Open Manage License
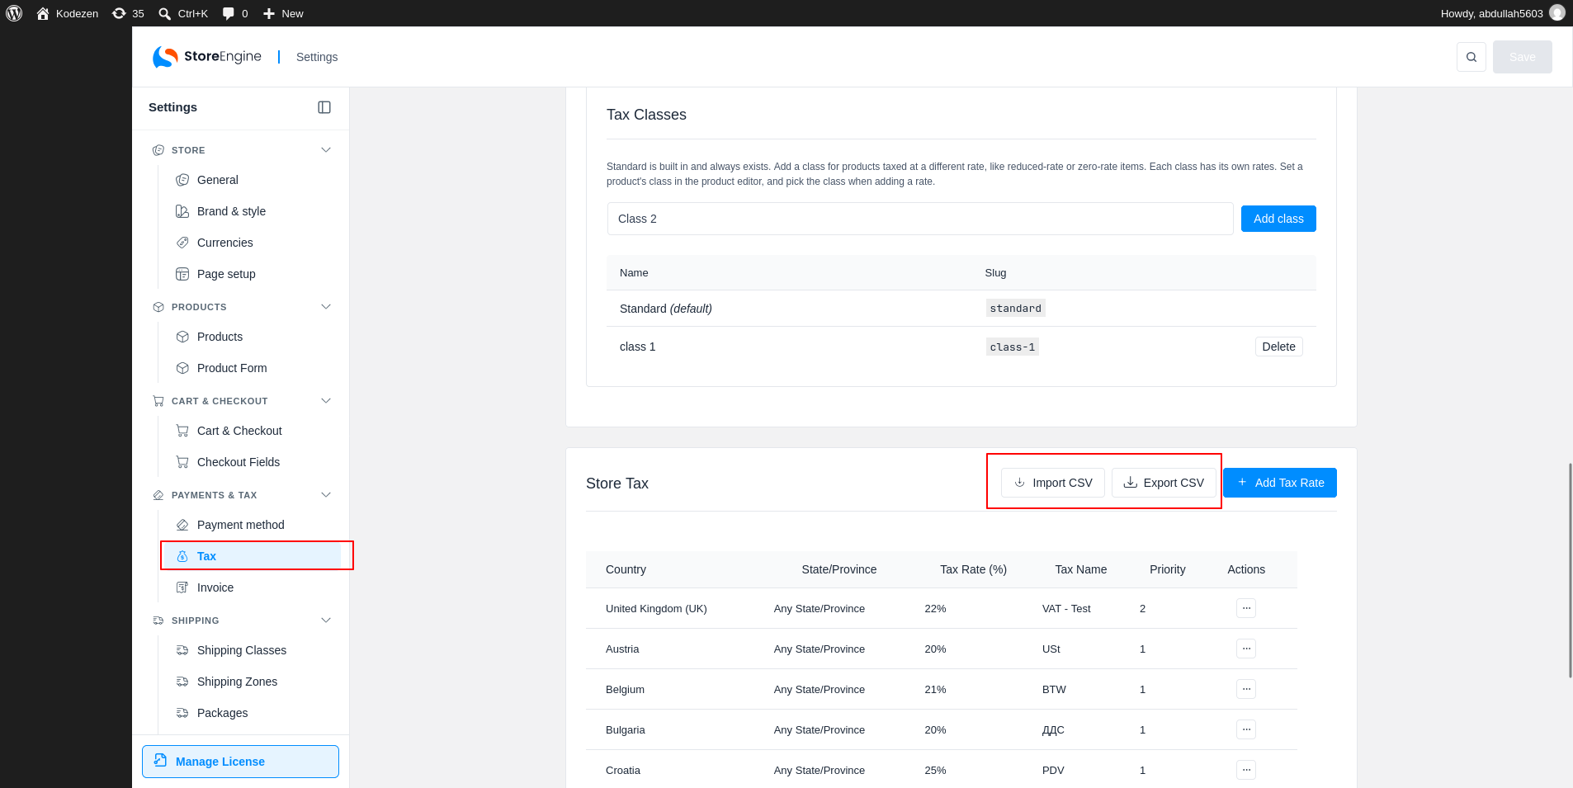The height and width of the screenshot is (788, 1573). (x=240, y=762)
